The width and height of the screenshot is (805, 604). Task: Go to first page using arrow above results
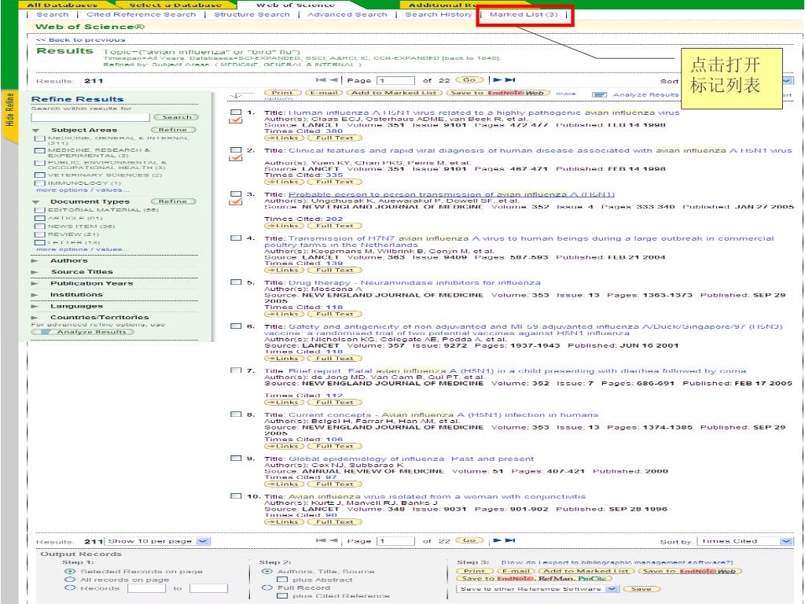point(321,80)
